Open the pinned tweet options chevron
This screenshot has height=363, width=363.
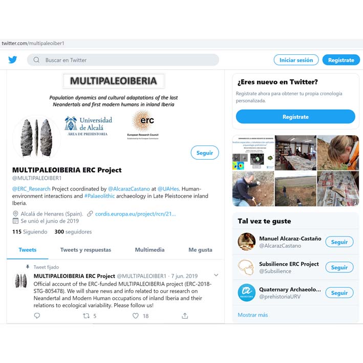click(216, 275)
